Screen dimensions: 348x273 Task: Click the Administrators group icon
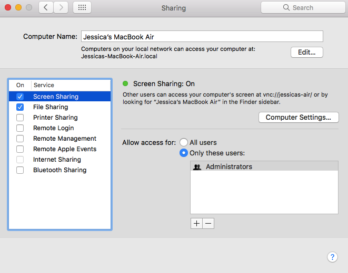point(197,167)
